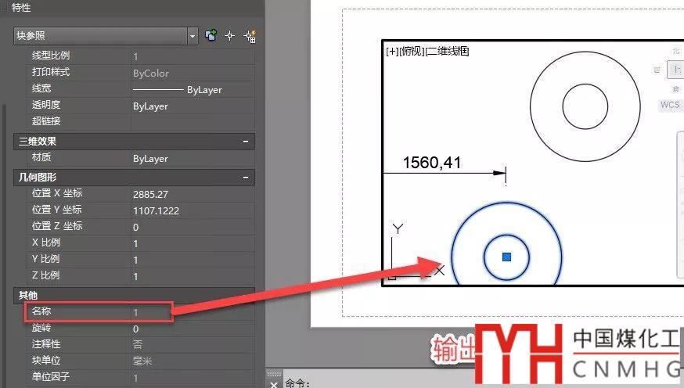The width and height of the screenshot is (684, 388).
Task: Edit the 位置 X 坐标 value 2885.27
Action: [x=193, y=194]
